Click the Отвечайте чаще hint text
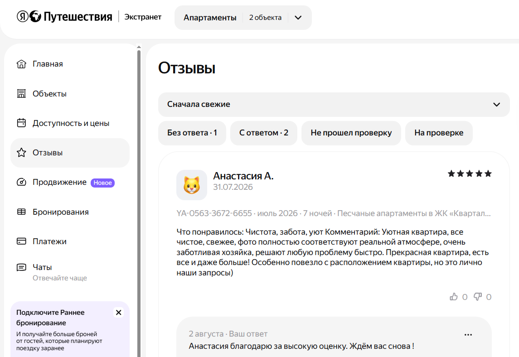The image size is (519, 357). tap(59, 278)
